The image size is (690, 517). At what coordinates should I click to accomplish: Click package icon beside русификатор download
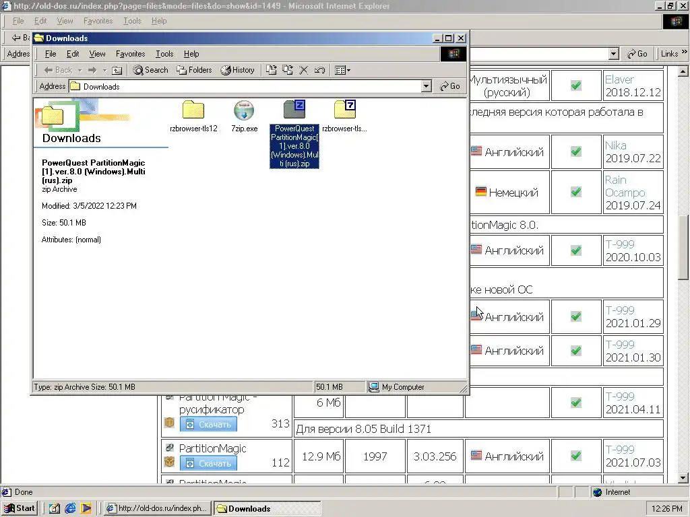169,423
